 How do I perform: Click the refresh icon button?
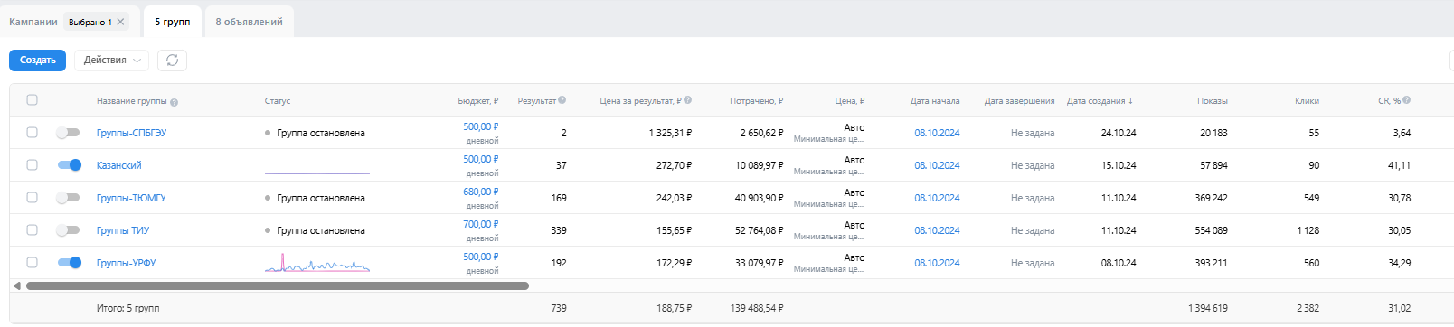[172, 60]
